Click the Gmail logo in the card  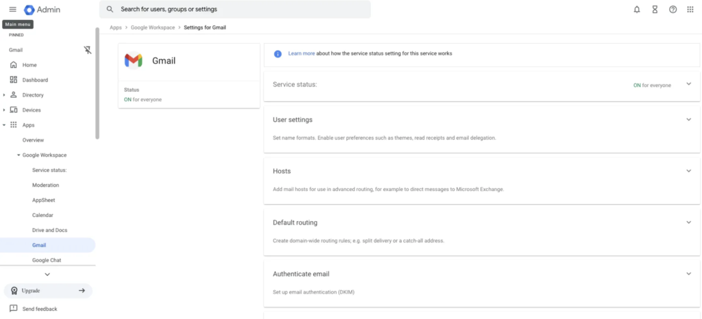tap(134, 60)
